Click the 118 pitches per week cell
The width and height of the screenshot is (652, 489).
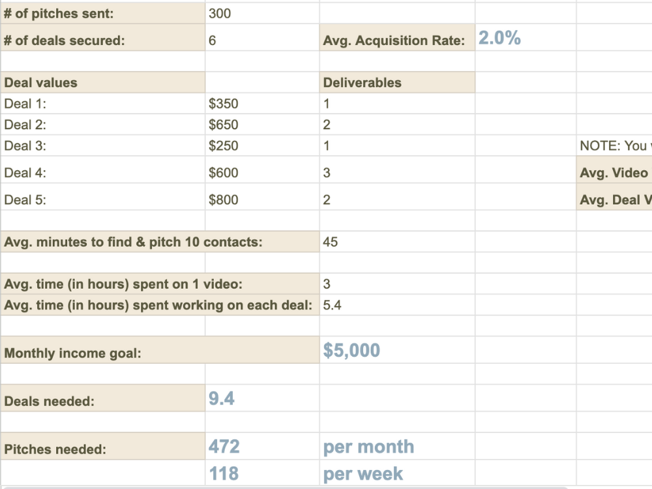click(x=262, y=473)
